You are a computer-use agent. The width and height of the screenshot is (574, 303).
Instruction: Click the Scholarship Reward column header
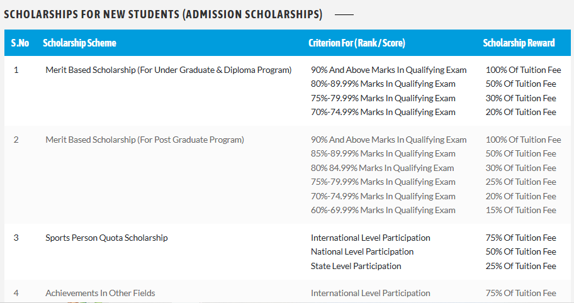pyautogui.click(x=519, y=43)
